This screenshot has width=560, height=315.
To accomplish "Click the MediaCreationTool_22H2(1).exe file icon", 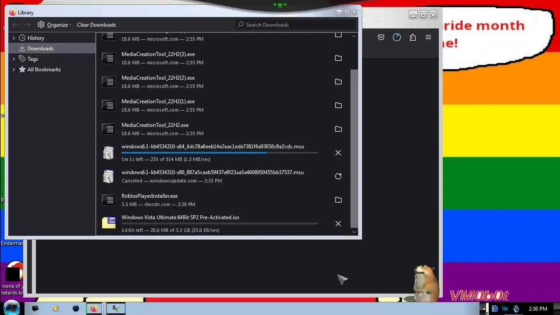I will pyautogui.click(x=108, y=105).
